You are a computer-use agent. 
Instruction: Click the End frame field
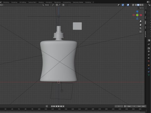click(x=141, y=106)
